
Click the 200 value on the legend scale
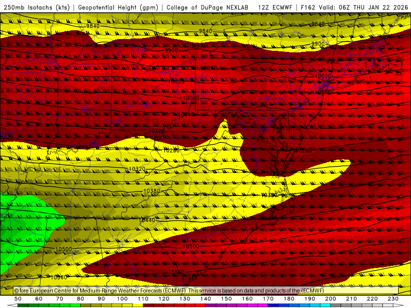[x=330, y=299]
